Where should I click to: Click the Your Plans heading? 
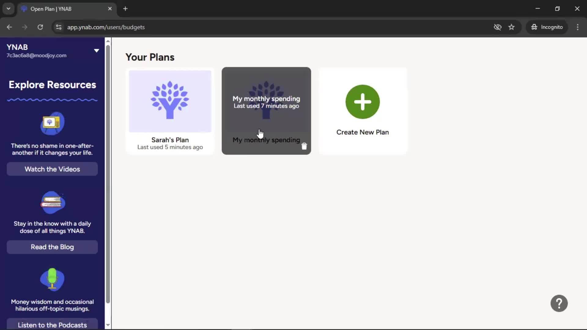click(x=150, y=57)
